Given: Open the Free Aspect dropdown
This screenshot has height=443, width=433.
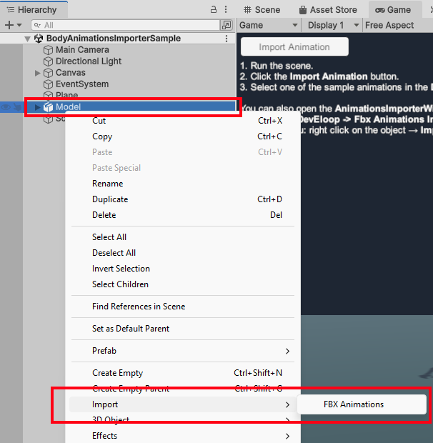Looking at the screenshot, I should [x=389, y=25].
